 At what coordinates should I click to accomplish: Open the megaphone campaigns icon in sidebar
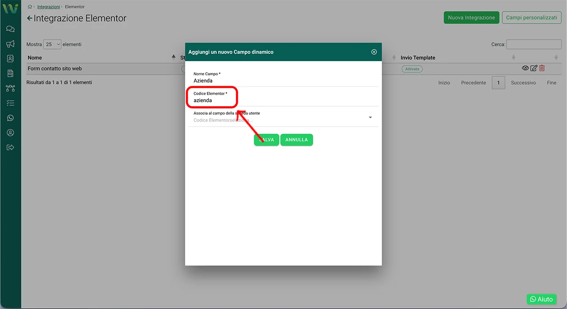[x=10, y=44]
